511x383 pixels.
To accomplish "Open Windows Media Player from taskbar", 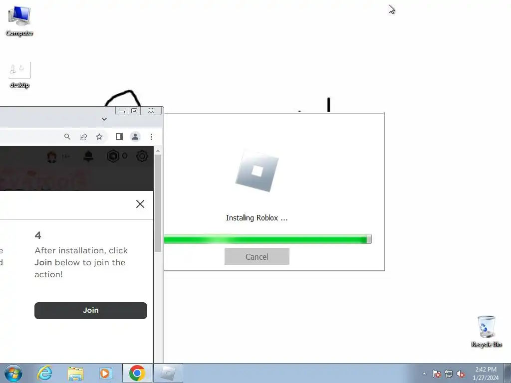I will point(105,373).
